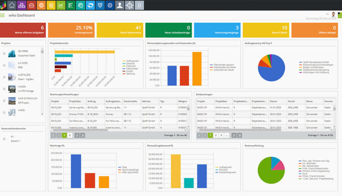Check the box for project 08-10999 Gutachten Statik
This screenshot has width=342, height=196.
(4, 53)
